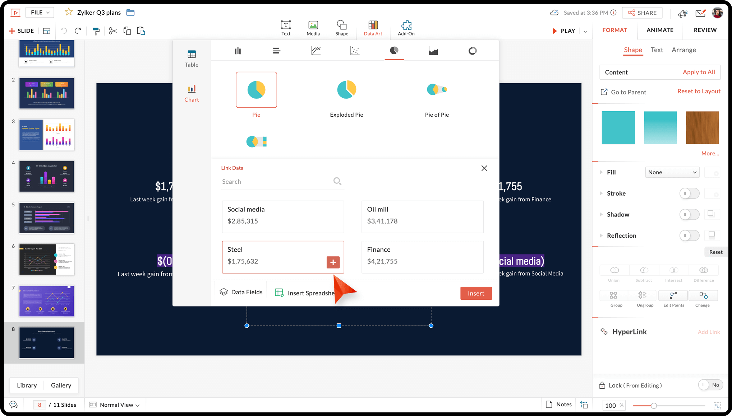Select the Finance data card
Image resolution: width=732 pixels, height=416 pixels.
tap(422, 257)
